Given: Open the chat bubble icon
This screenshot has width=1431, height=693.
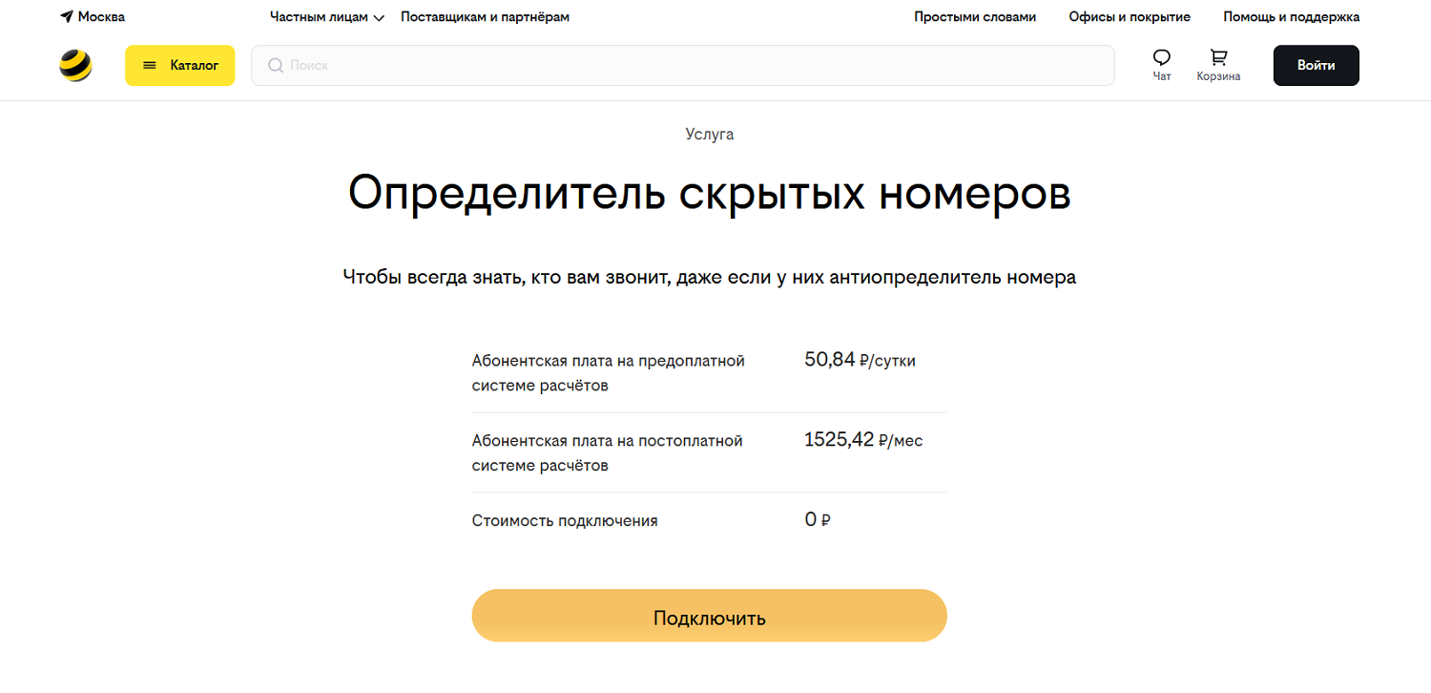Looking at the screenshot, I should point(1161,57).
